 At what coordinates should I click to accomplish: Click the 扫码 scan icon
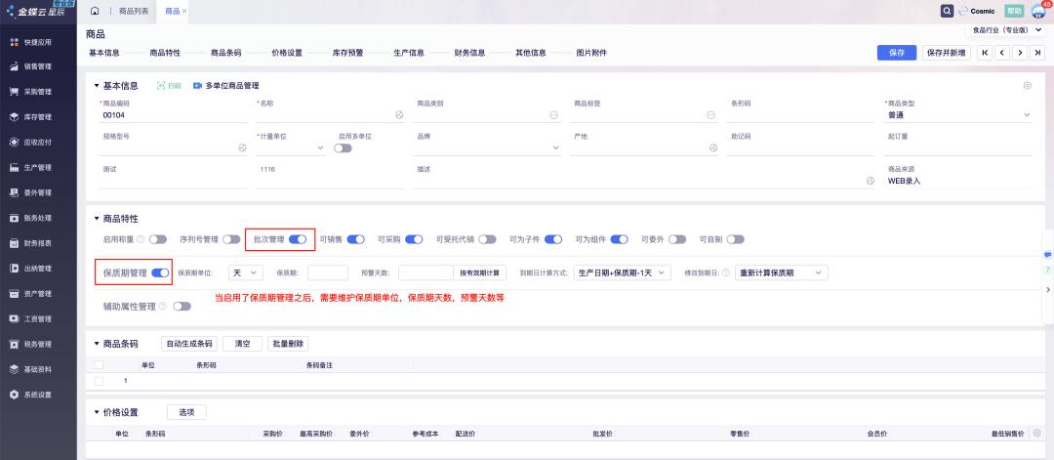tap(170, 85)
